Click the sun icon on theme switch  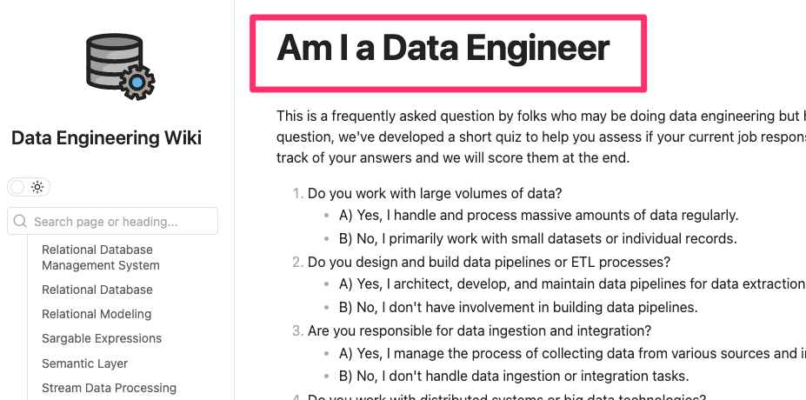(x=37, y=187)
